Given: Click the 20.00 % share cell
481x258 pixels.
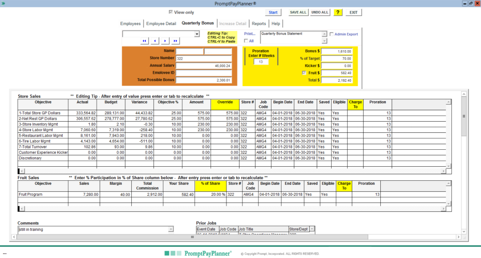Looking at the screenshot, I should pos(210,194).
